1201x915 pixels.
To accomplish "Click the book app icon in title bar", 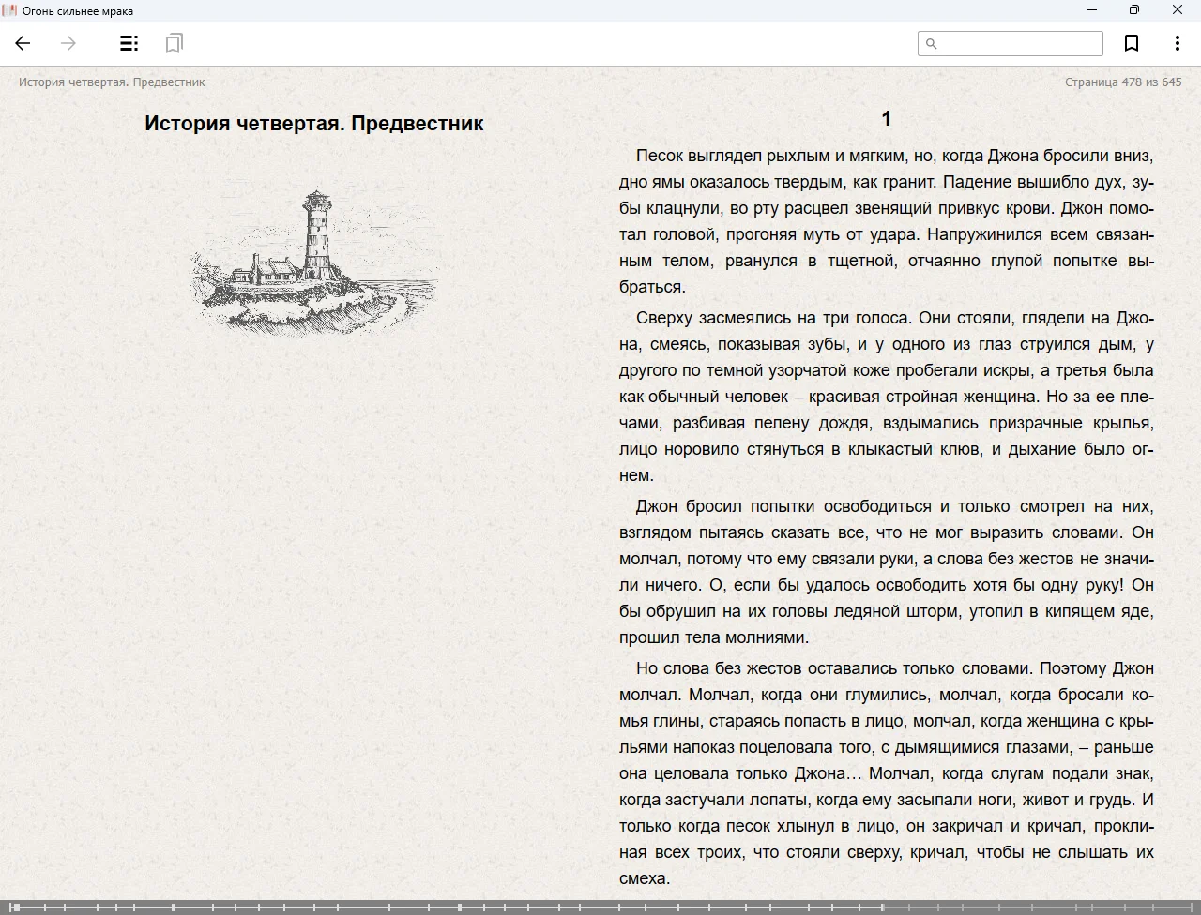I will click(x=10, y=10).
